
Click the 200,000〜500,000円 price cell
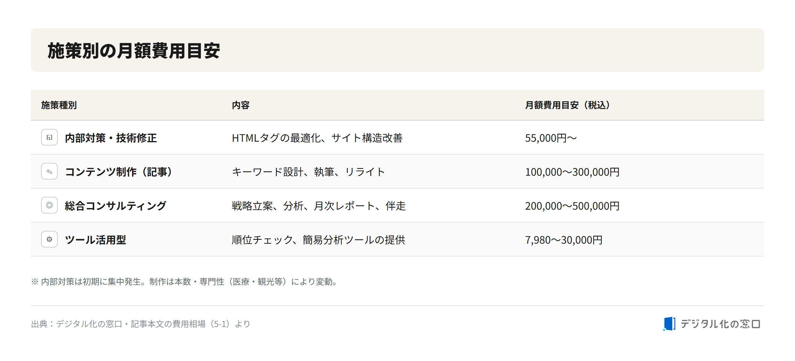tap(572, 206)
